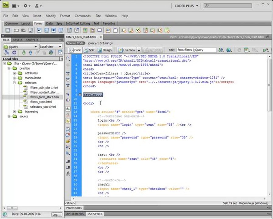
Task: Open the Site menu
Action: pos(98,16)
